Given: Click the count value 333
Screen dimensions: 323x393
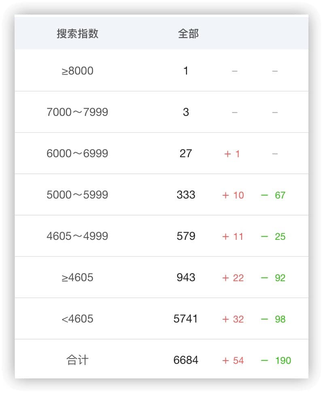Looking at the screenshot, I should click(186, 195).
